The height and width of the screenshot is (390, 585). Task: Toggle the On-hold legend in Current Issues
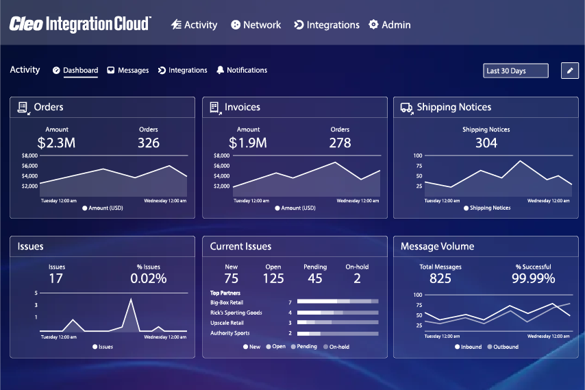click(x=336, y=347)
